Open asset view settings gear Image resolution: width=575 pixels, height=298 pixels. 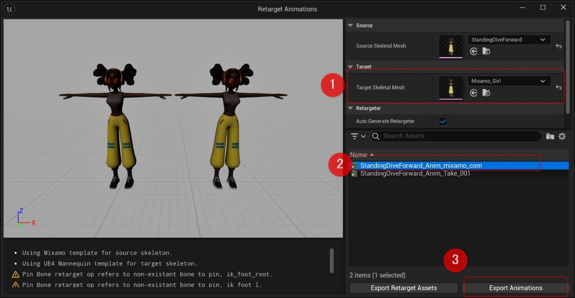(562, 136)
